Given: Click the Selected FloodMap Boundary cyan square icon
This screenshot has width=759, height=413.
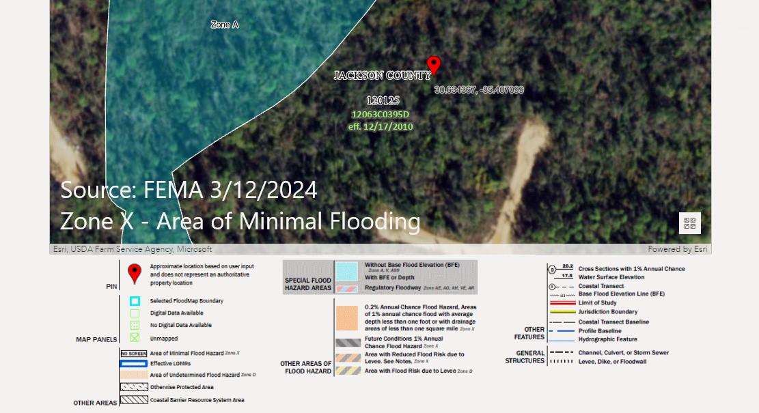Looking at the screenshot, I should 135,301.
